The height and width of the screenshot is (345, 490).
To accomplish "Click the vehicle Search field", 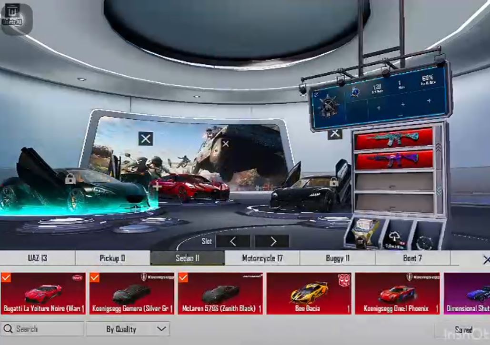I will [x=42, y=329].
